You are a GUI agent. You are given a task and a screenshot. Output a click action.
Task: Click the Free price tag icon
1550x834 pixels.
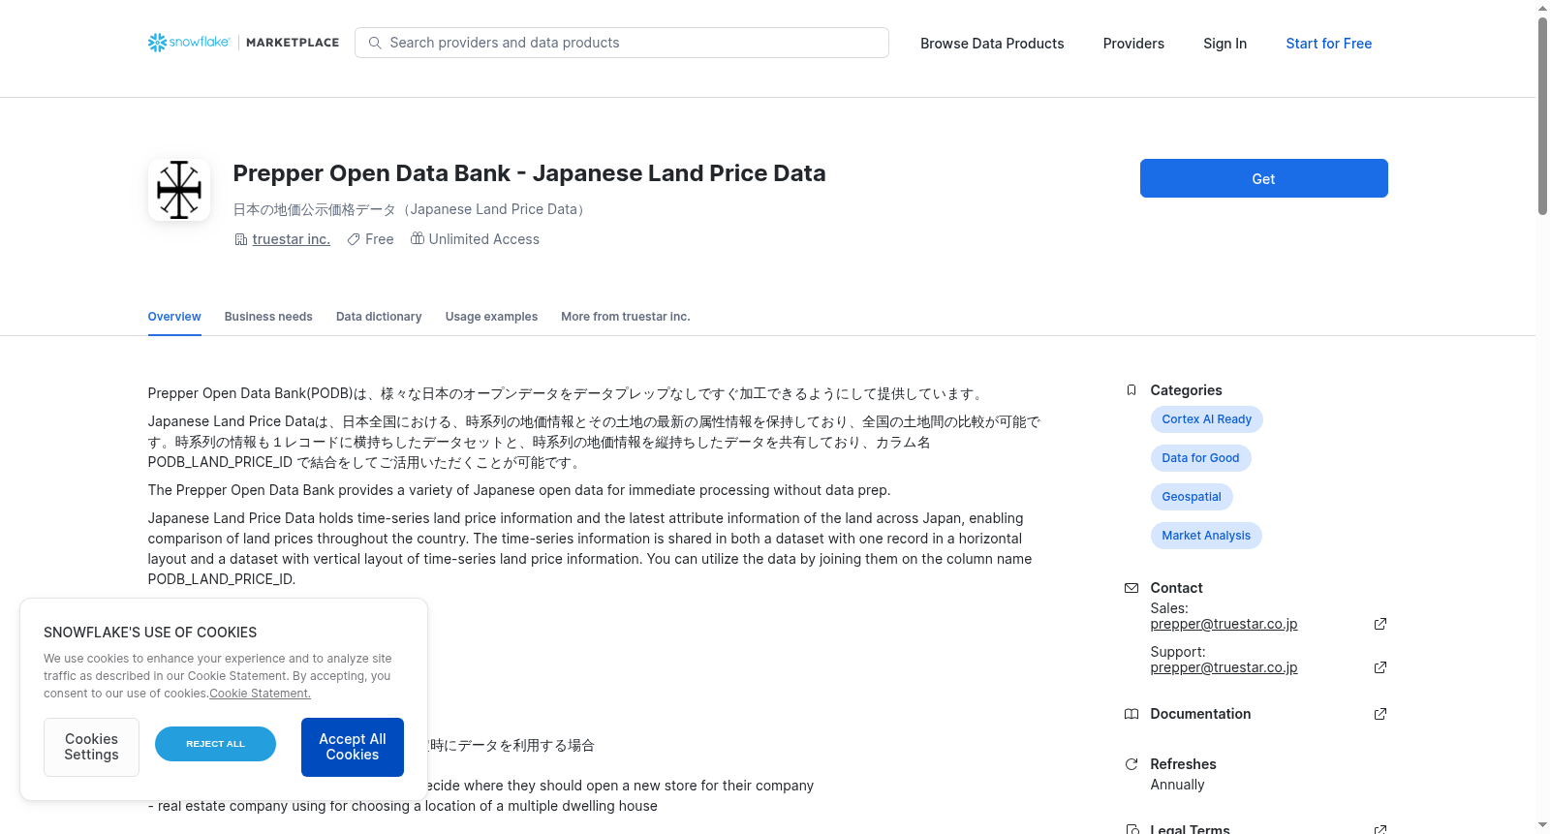(x=354, y=239)
